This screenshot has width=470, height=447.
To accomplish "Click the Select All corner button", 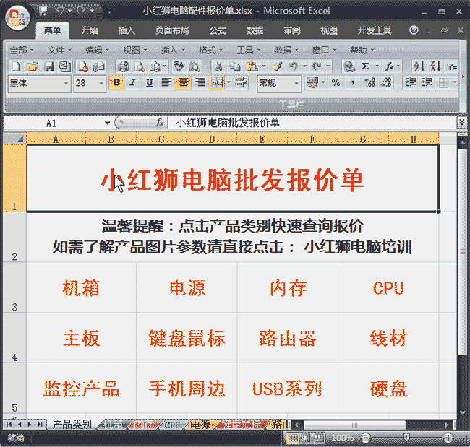I will point(14,139).
